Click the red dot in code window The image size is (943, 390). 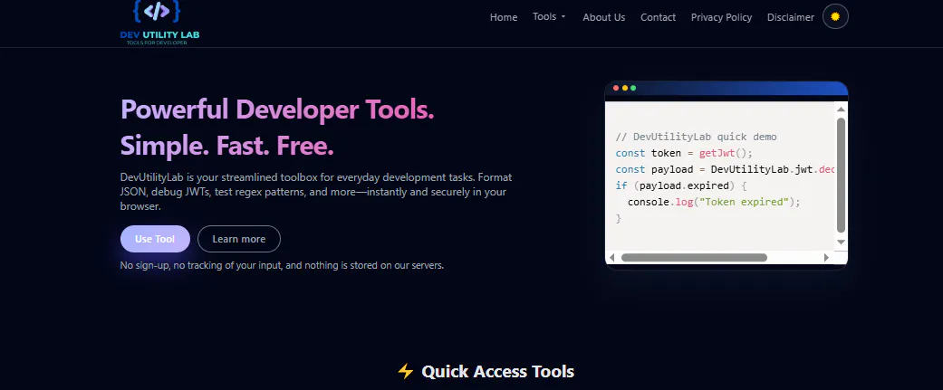point(616,89)
